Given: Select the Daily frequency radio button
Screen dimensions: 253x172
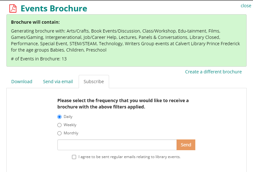Looking at the screenshot, I should click(x=60, y=117).
